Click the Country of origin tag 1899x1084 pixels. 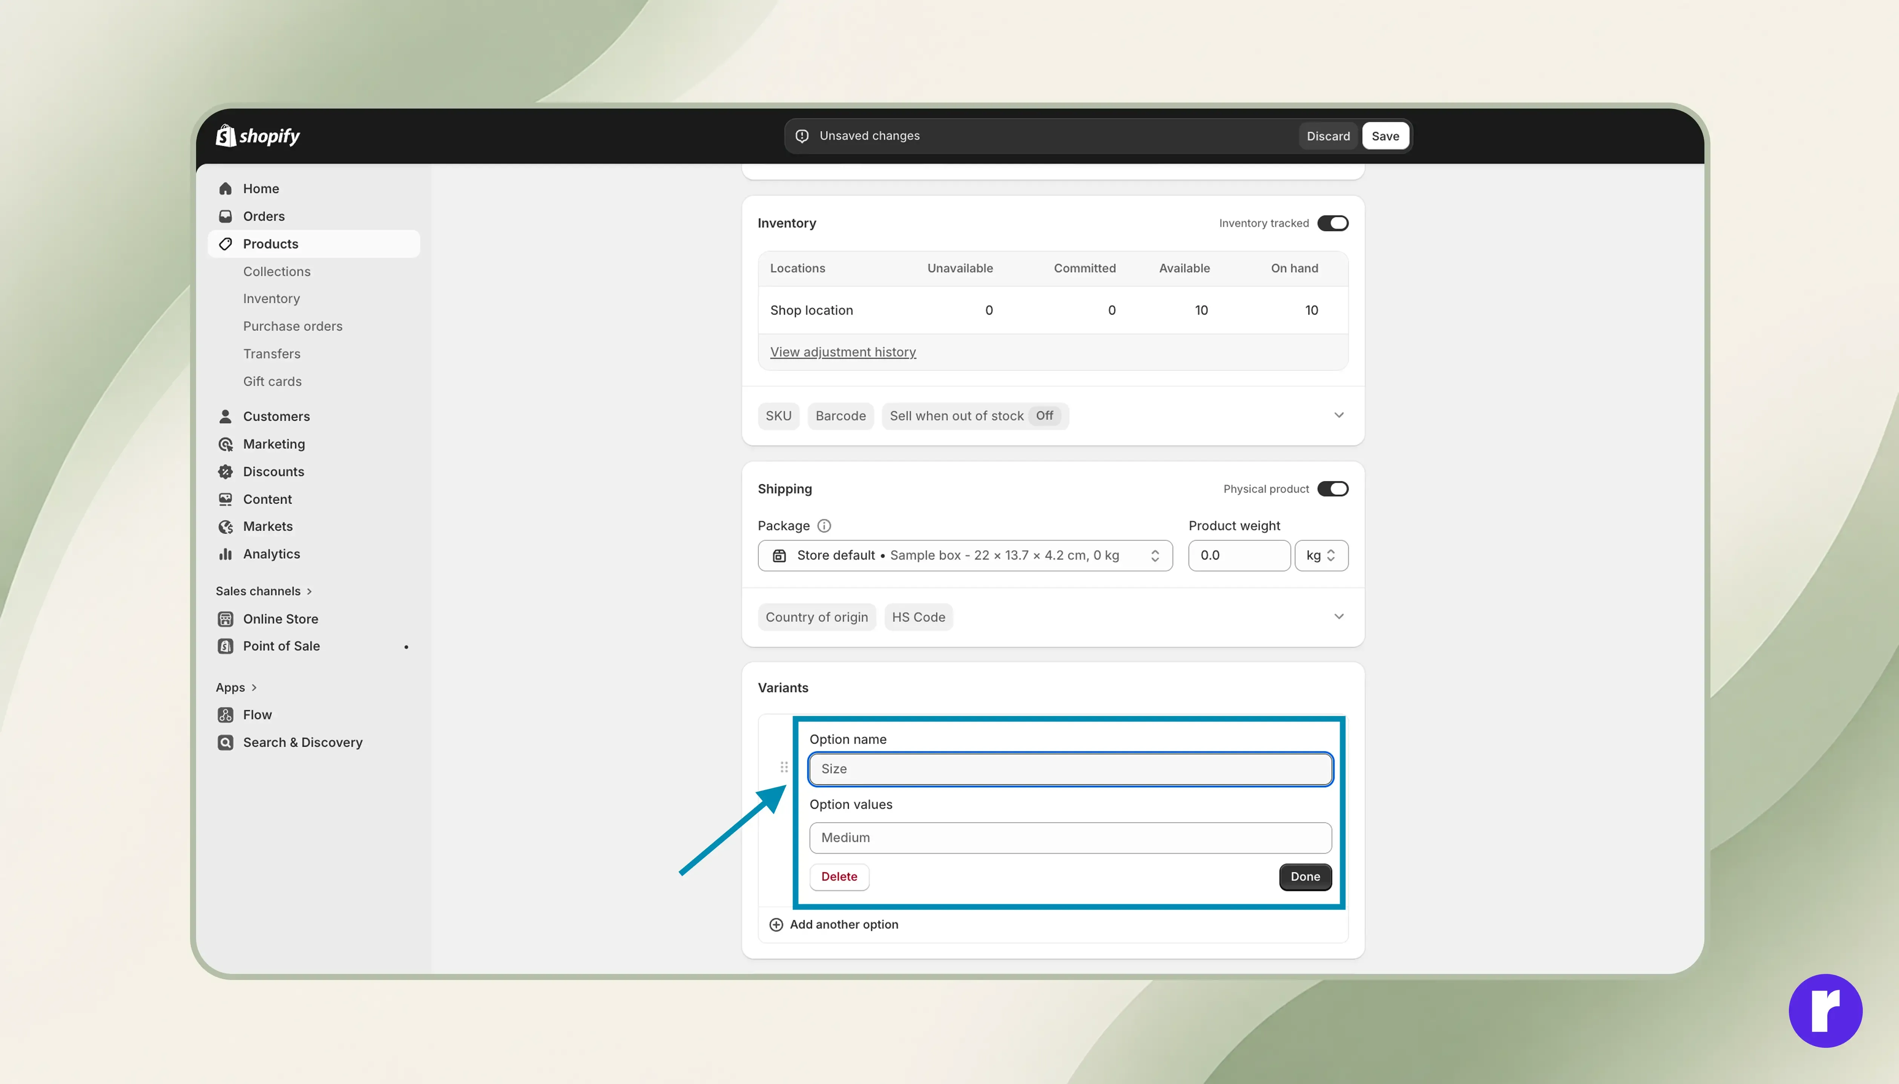(816, 617)
